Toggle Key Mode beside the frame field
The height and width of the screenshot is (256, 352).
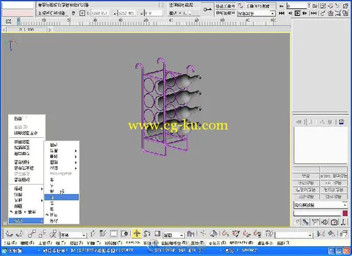(282, 6)
